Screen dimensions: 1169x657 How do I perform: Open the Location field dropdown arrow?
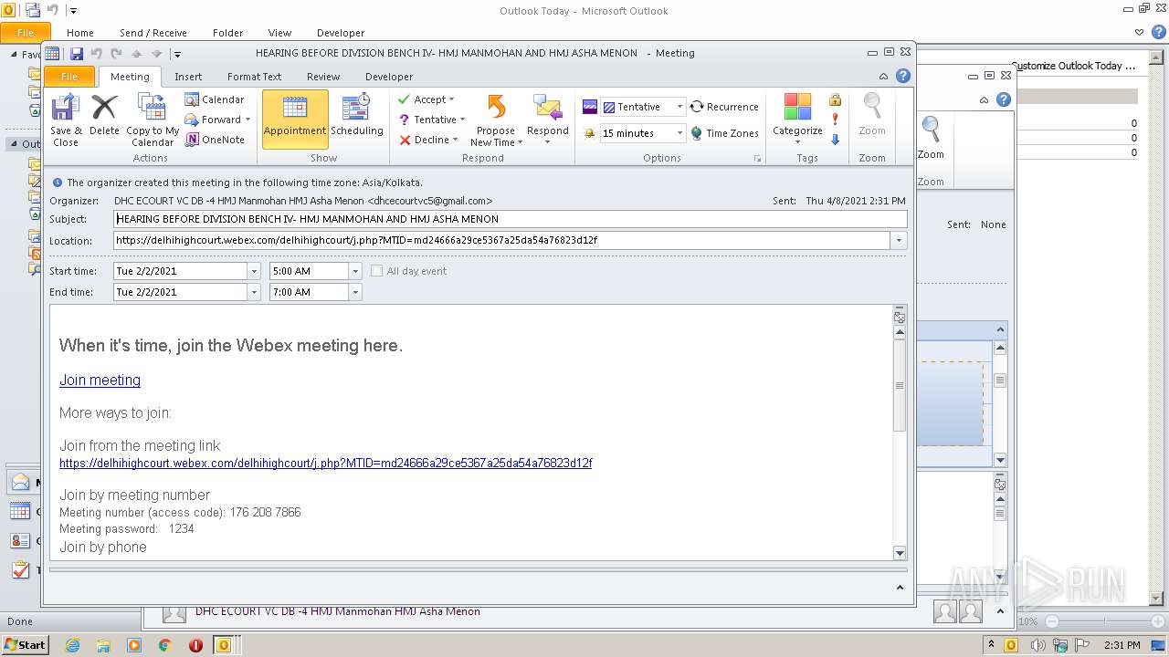click(900, 241)
